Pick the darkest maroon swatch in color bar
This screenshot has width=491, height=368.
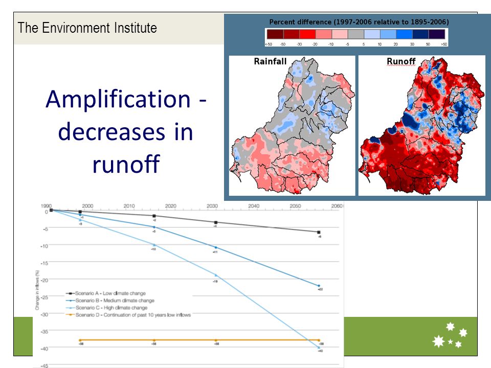[275, 34]
